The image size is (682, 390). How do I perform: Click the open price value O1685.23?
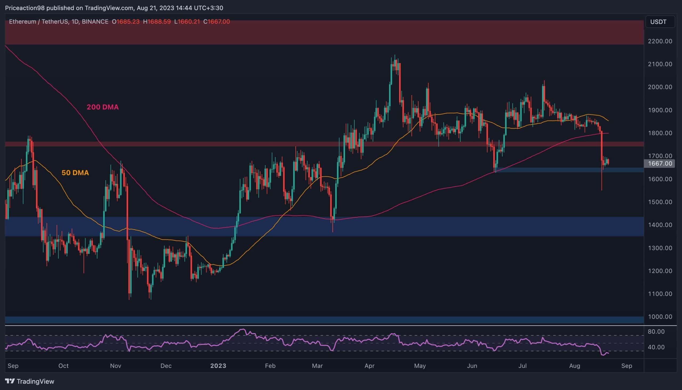[x=126, y=22]
